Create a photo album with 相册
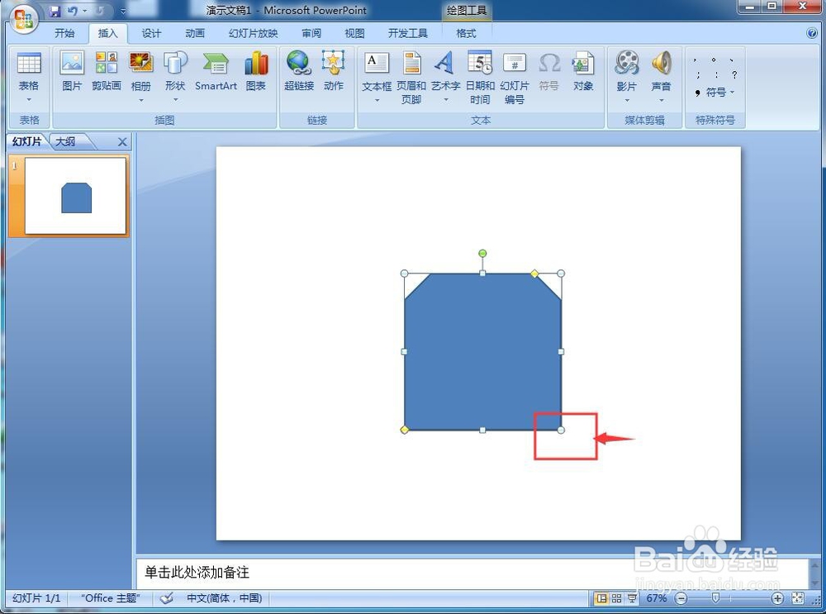 point(141,70)
